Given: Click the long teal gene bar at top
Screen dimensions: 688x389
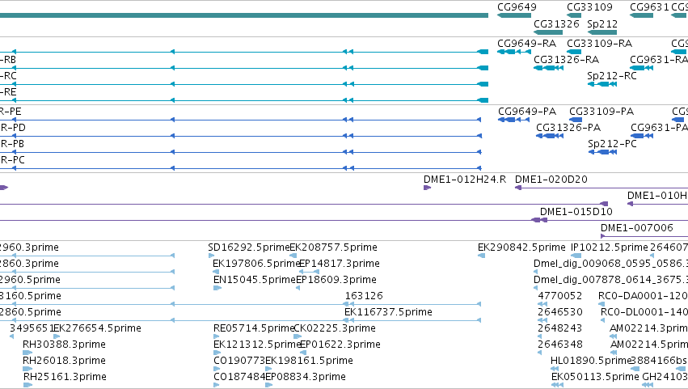Looking at the screenshot, I should pos(244,15).
